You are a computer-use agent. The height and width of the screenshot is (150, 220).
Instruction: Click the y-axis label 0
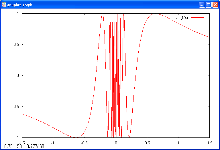click(18, 75)
